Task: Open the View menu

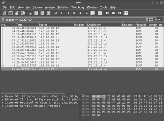Action: coord(20,8)
